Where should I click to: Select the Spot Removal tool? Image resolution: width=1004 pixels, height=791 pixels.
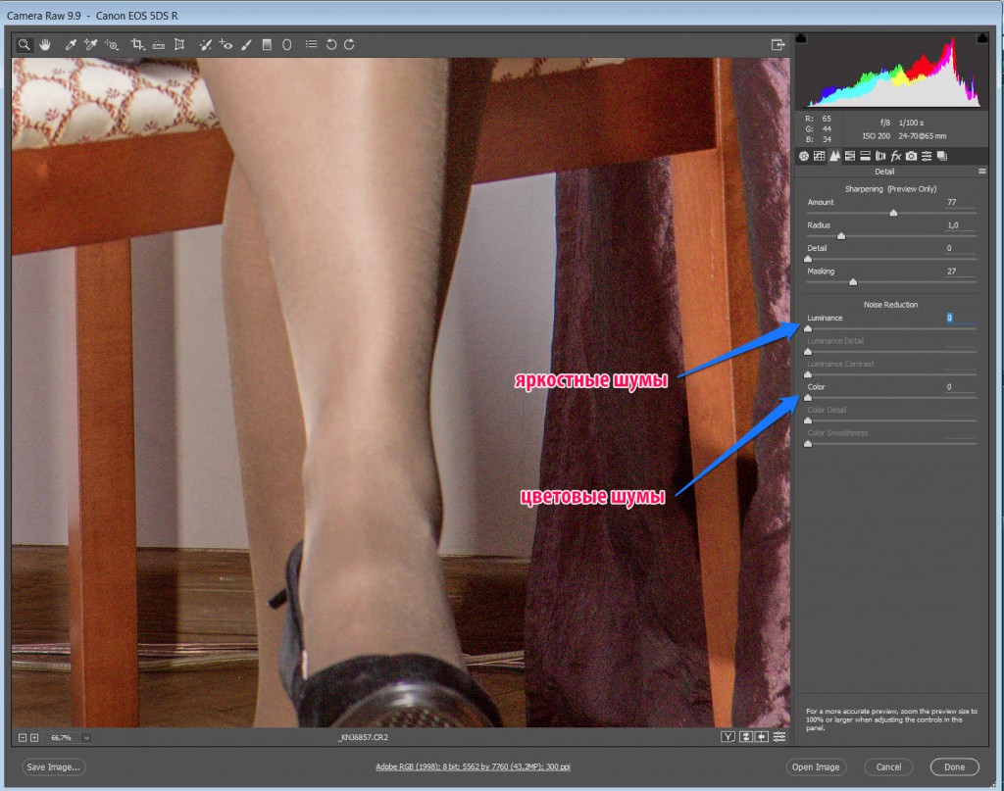(205, 44)
